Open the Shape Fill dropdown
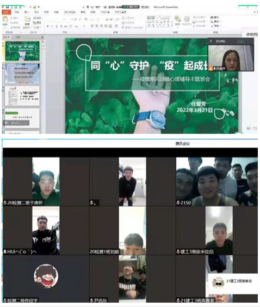260x307 pixels. [x=199, y=17]
